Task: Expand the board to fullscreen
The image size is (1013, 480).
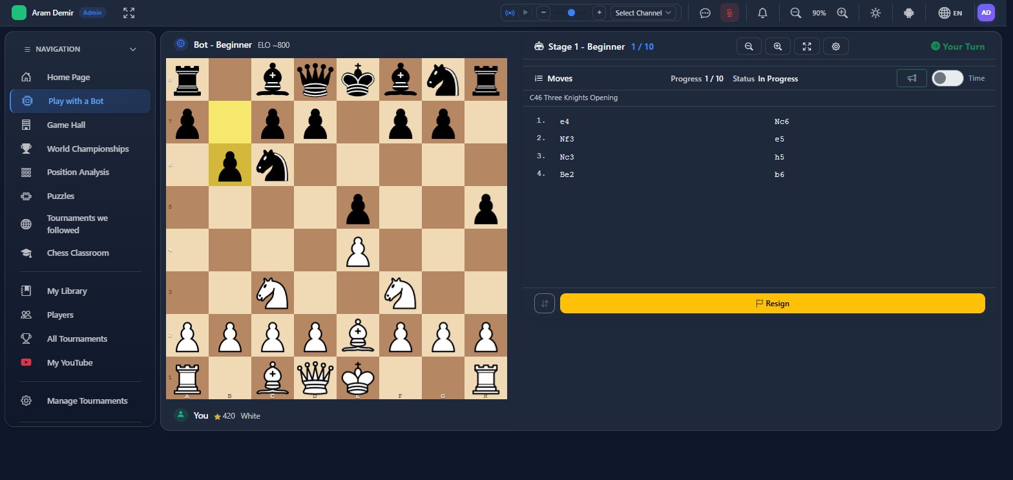Action: click(807, 47)
